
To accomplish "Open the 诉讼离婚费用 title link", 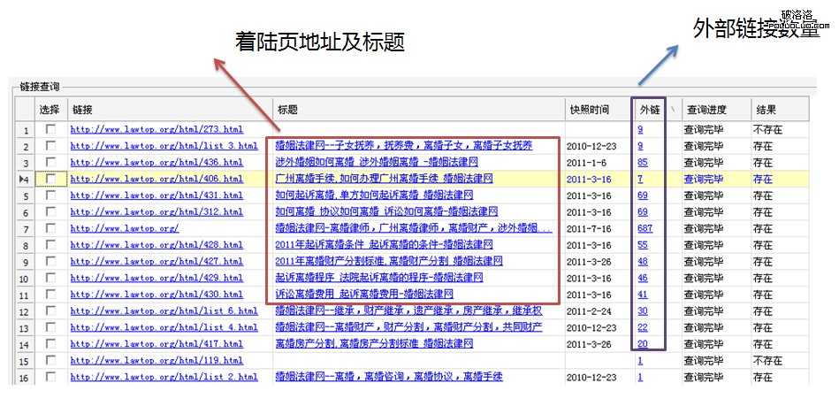I will pos(364,295).
